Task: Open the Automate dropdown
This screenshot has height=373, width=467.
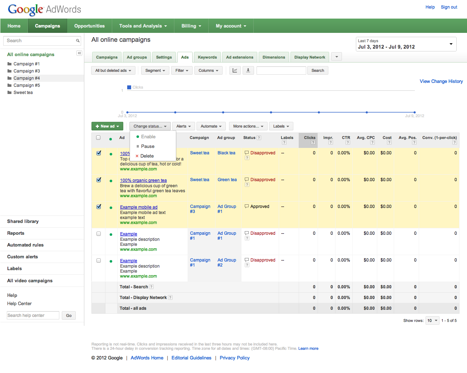Action: point(211,126)
